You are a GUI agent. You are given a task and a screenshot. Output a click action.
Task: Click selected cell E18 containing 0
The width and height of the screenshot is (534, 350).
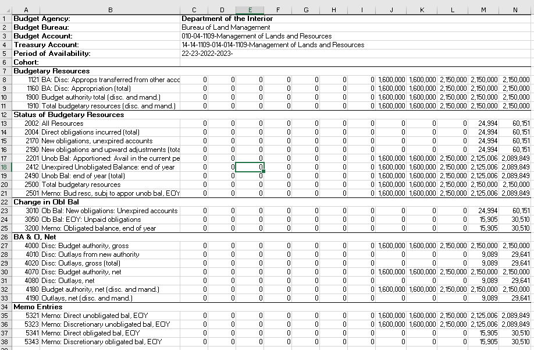click(250, 167)
